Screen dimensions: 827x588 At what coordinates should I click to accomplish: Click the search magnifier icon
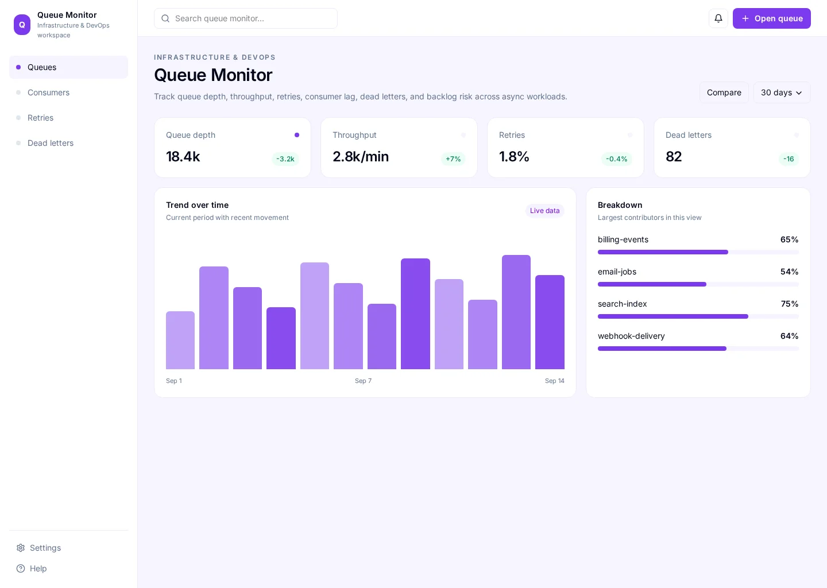[165, 18]
